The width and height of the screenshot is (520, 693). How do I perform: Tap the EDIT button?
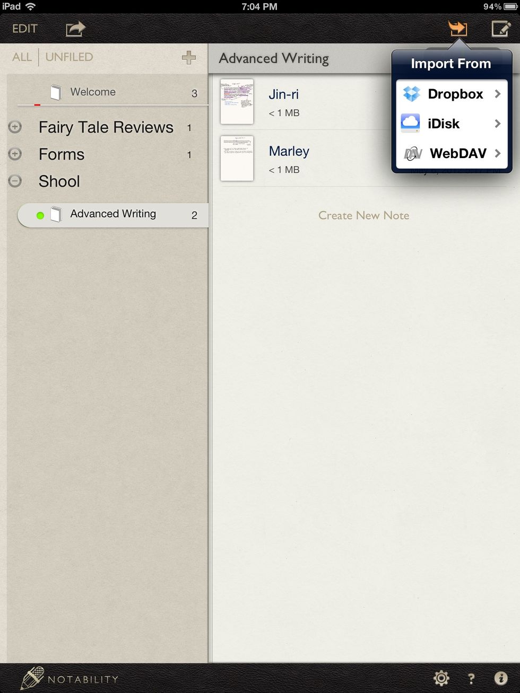(25, 29)
